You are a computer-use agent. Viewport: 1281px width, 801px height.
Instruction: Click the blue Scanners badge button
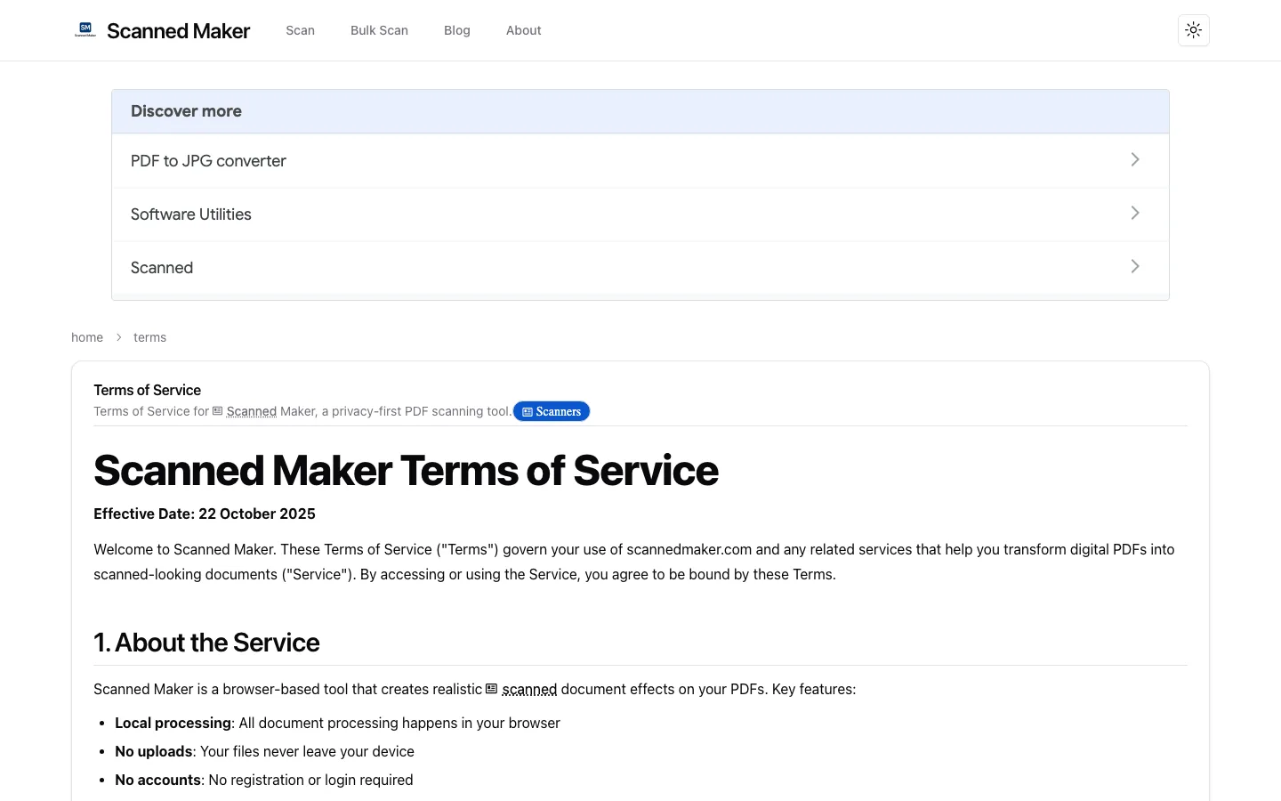(552, 411)
